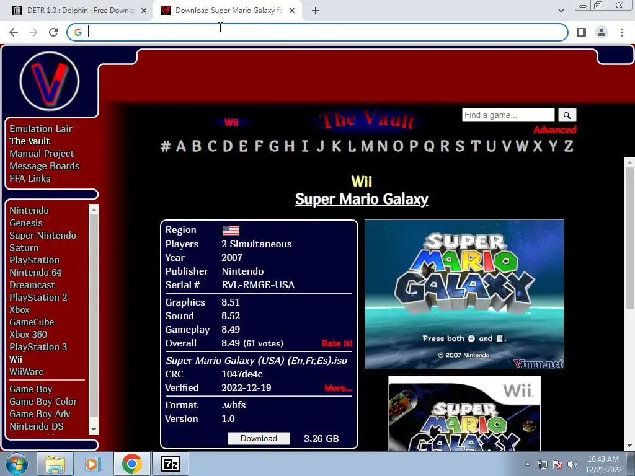Click the USA flag region icon
Screen dimensions: 635x476
tap(231, 231)
